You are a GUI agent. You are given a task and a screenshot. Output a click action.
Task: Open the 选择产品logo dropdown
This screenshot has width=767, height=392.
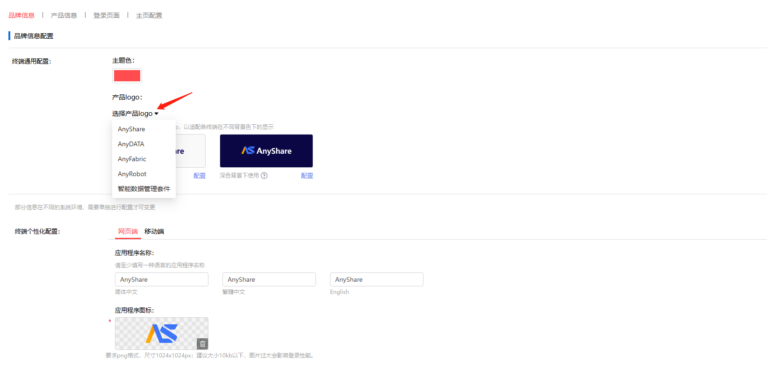[x=135, y=114]
